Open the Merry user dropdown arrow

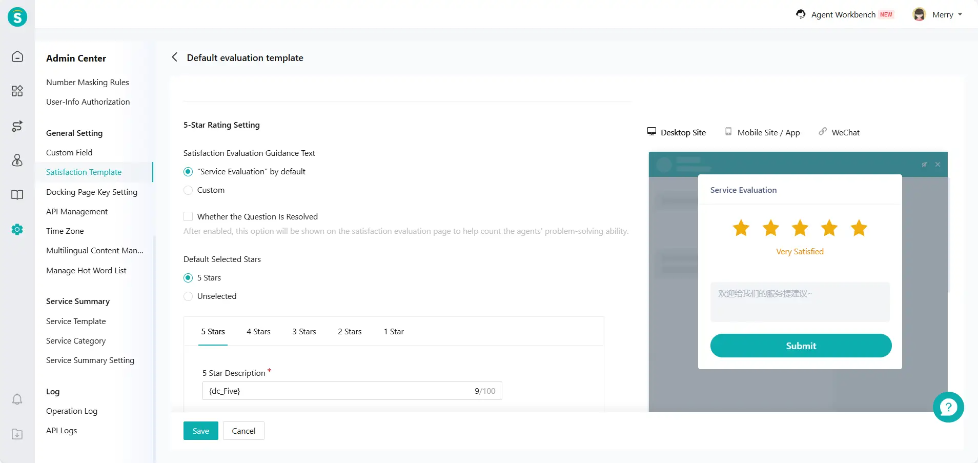pyautogui.click(x=960, y=15)
